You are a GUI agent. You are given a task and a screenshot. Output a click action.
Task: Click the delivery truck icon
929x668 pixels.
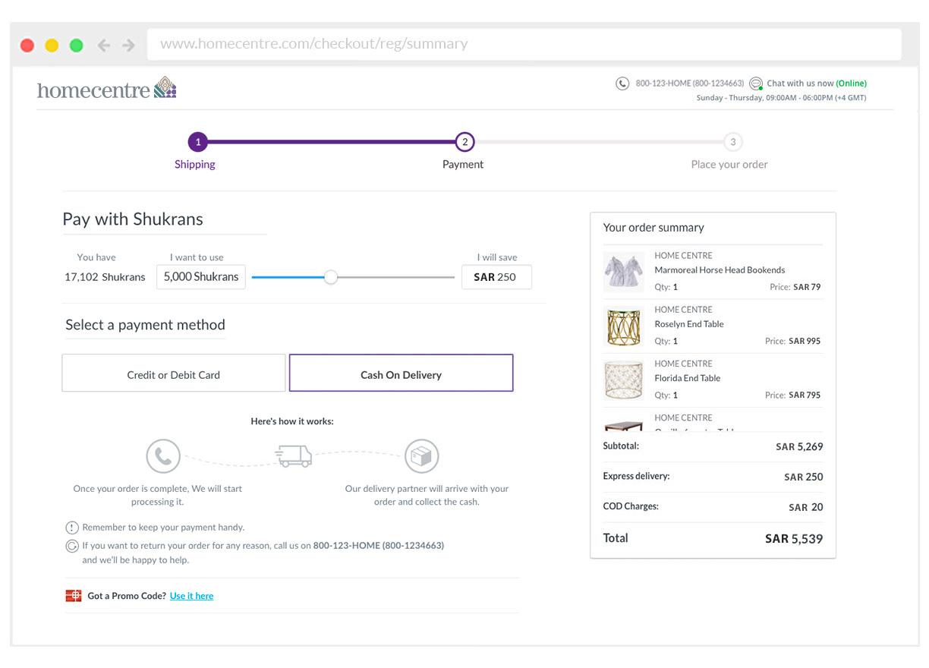tap(293, 455)
